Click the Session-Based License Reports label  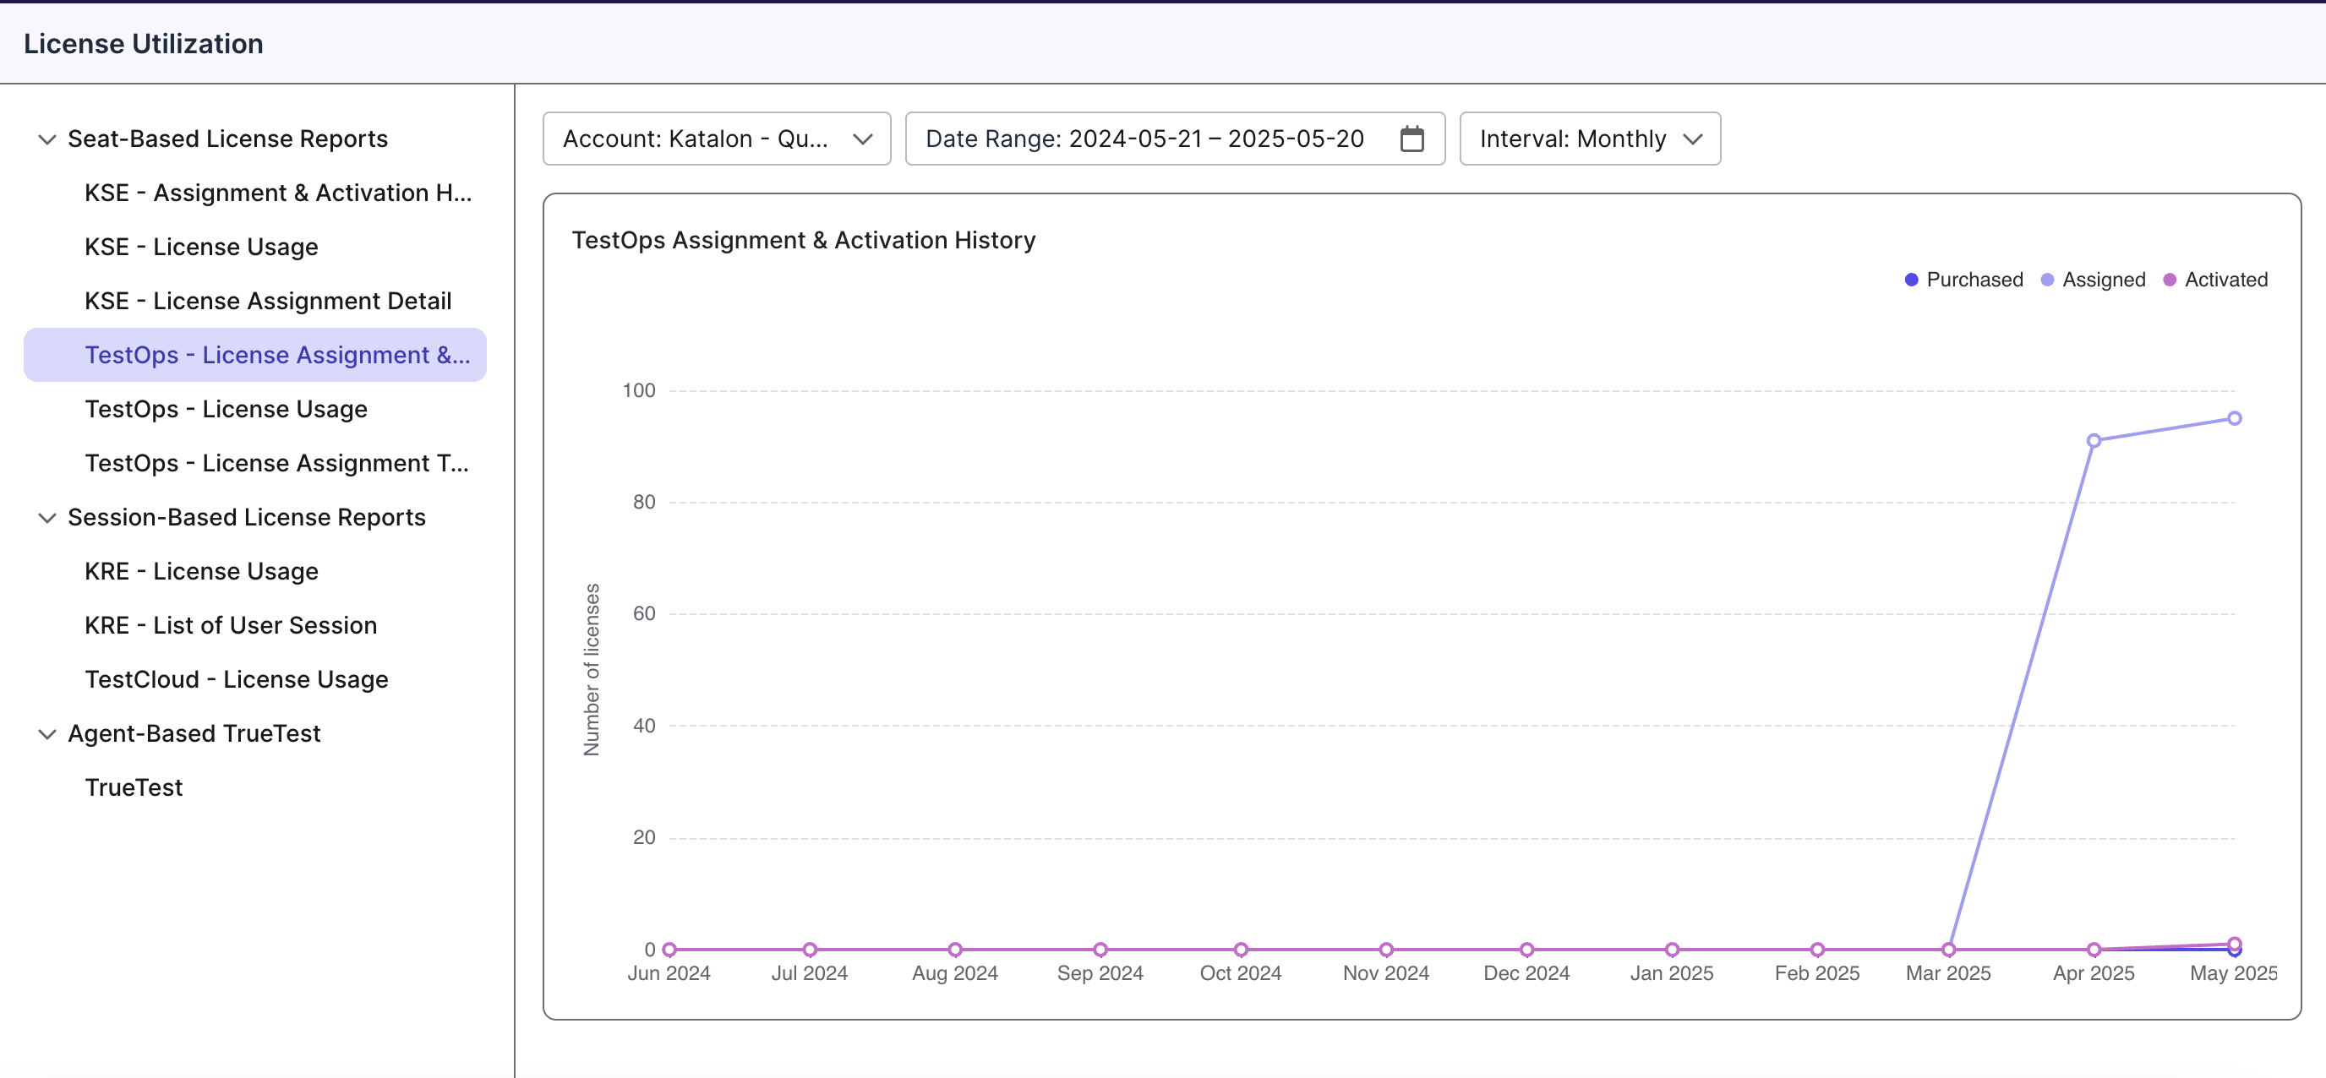247,517
